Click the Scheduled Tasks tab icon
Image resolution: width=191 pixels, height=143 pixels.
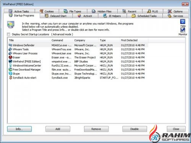(133, 16)
